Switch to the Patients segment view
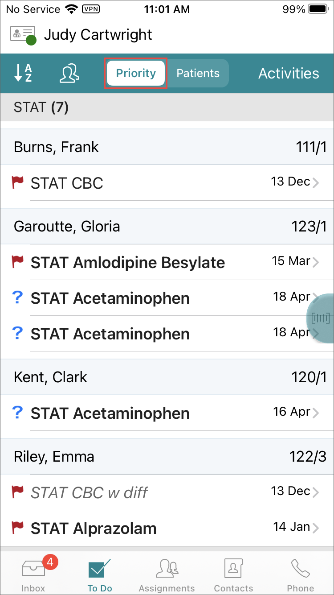 point(198,73)
